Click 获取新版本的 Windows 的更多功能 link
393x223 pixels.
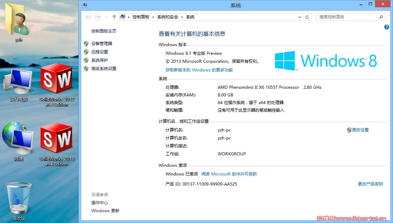click(x=199, y=70)
